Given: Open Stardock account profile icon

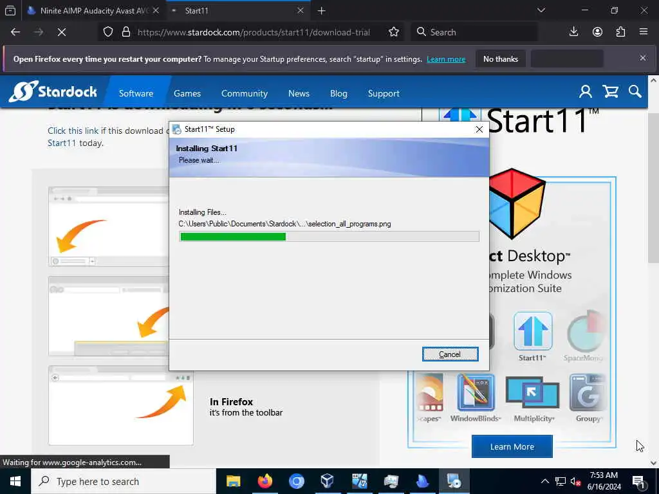Looking at the screenshot, I should [586, 91].
